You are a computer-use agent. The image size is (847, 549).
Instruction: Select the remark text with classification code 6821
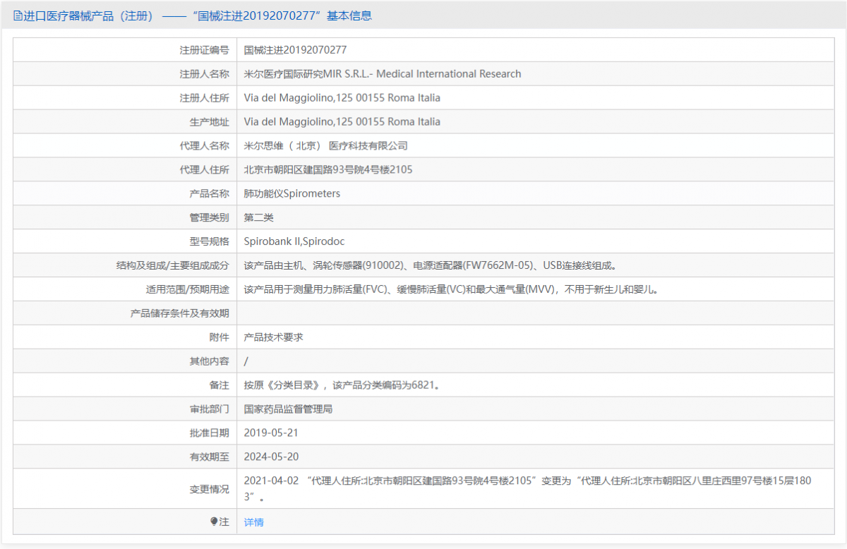(342, 385)
